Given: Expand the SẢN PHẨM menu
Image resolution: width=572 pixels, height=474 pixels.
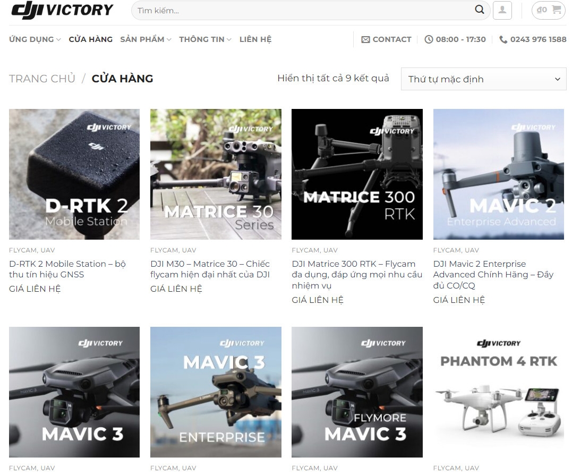Looking at the screenshot, I should point(146,39).
